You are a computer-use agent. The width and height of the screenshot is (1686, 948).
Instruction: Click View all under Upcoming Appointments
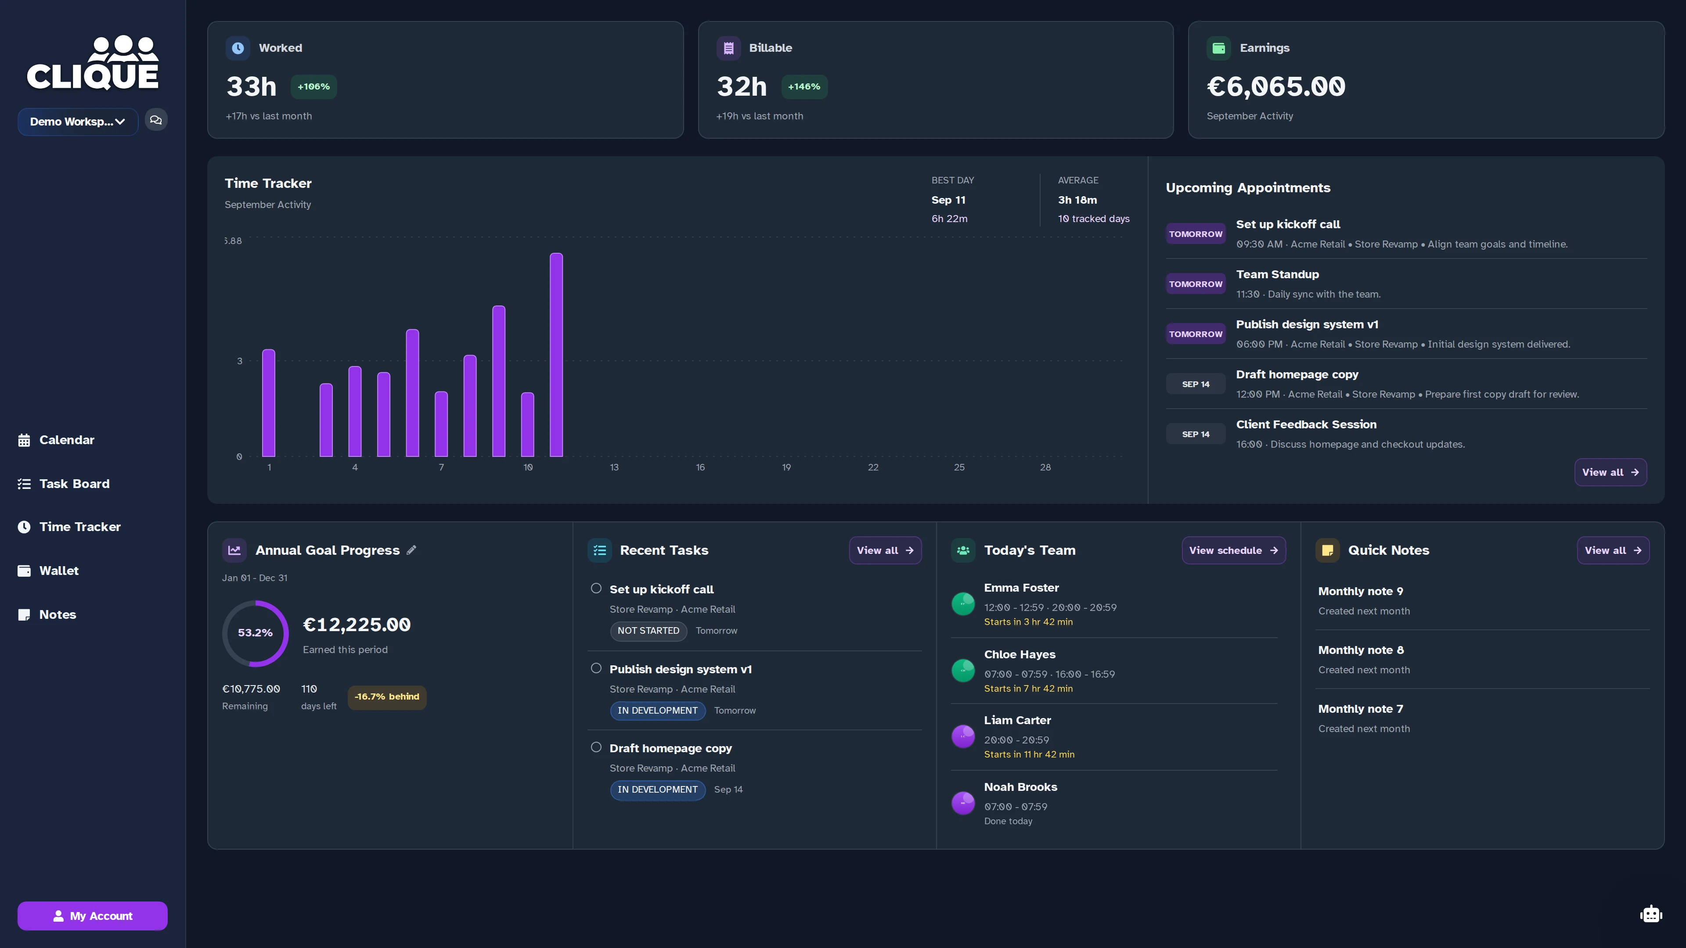tap(1610, 472)
